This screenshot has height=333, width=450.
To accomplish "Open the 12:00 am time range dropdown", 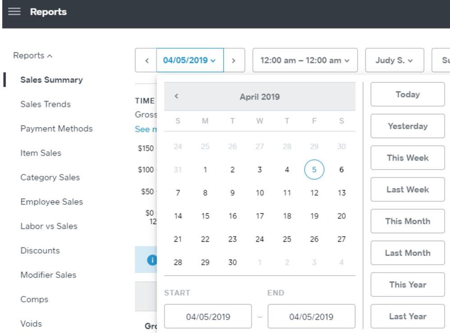I will [305, 60].
